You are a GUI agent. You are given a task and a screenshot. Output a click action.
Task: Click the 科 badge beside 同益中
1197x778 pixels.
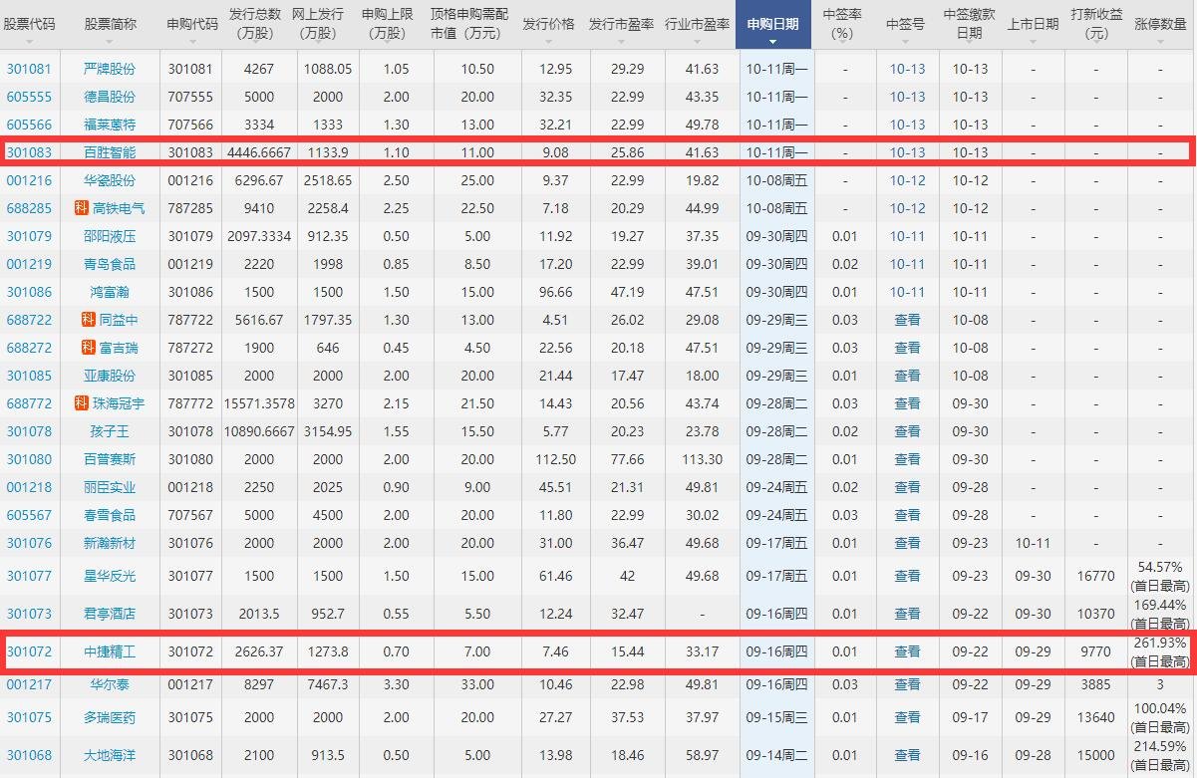tap(89, 320)
